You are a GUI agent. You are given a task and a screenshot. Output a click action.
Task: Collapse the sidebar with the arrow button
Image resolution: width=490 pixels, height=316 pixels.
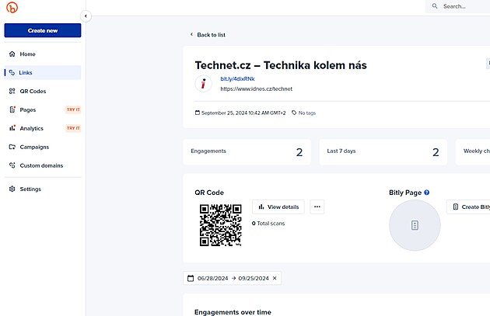(86, 16)
